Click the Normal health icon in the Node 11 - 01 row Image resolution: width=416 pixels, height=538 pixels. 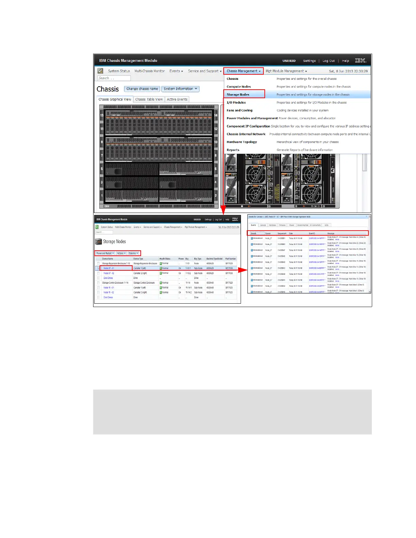[161, 288]
